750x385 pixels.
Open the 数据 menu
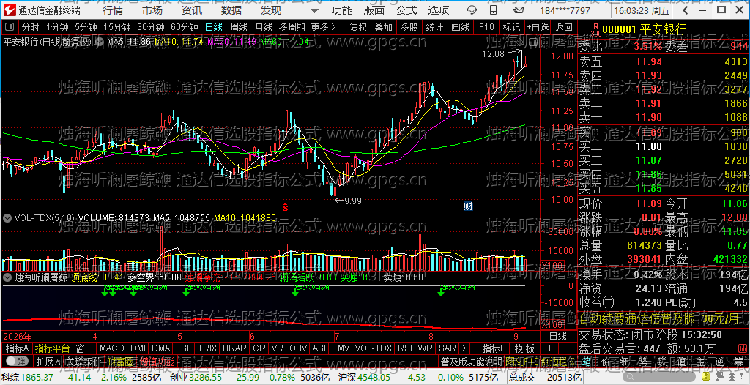pos(231,10)
